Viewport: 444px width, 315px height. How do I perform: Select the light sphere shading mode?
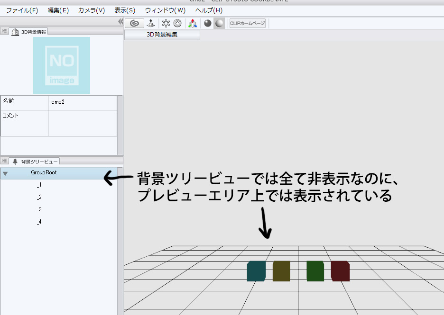[x=219, y=23]
